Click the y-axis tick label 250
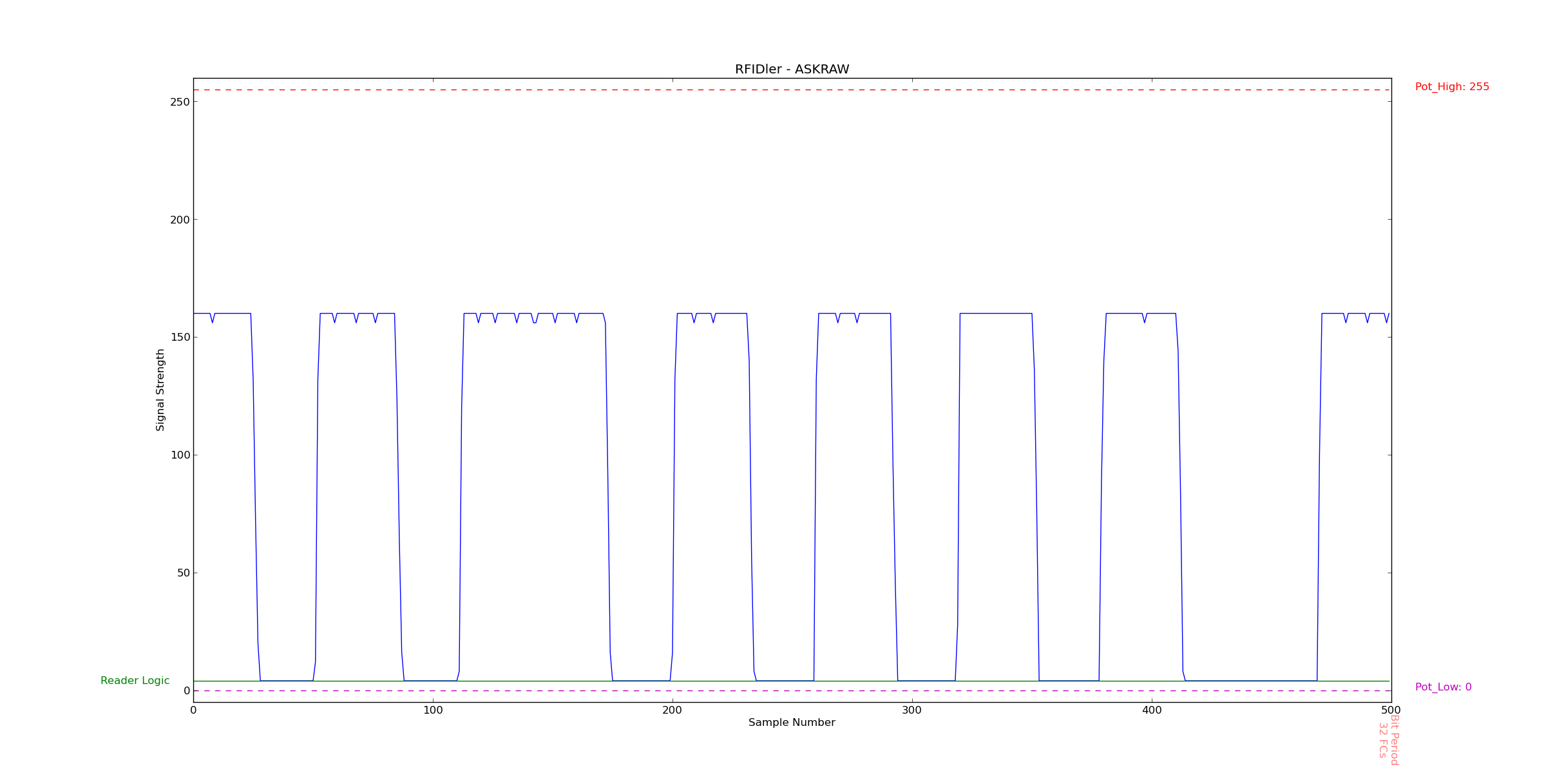 click(x=180, y=102)
